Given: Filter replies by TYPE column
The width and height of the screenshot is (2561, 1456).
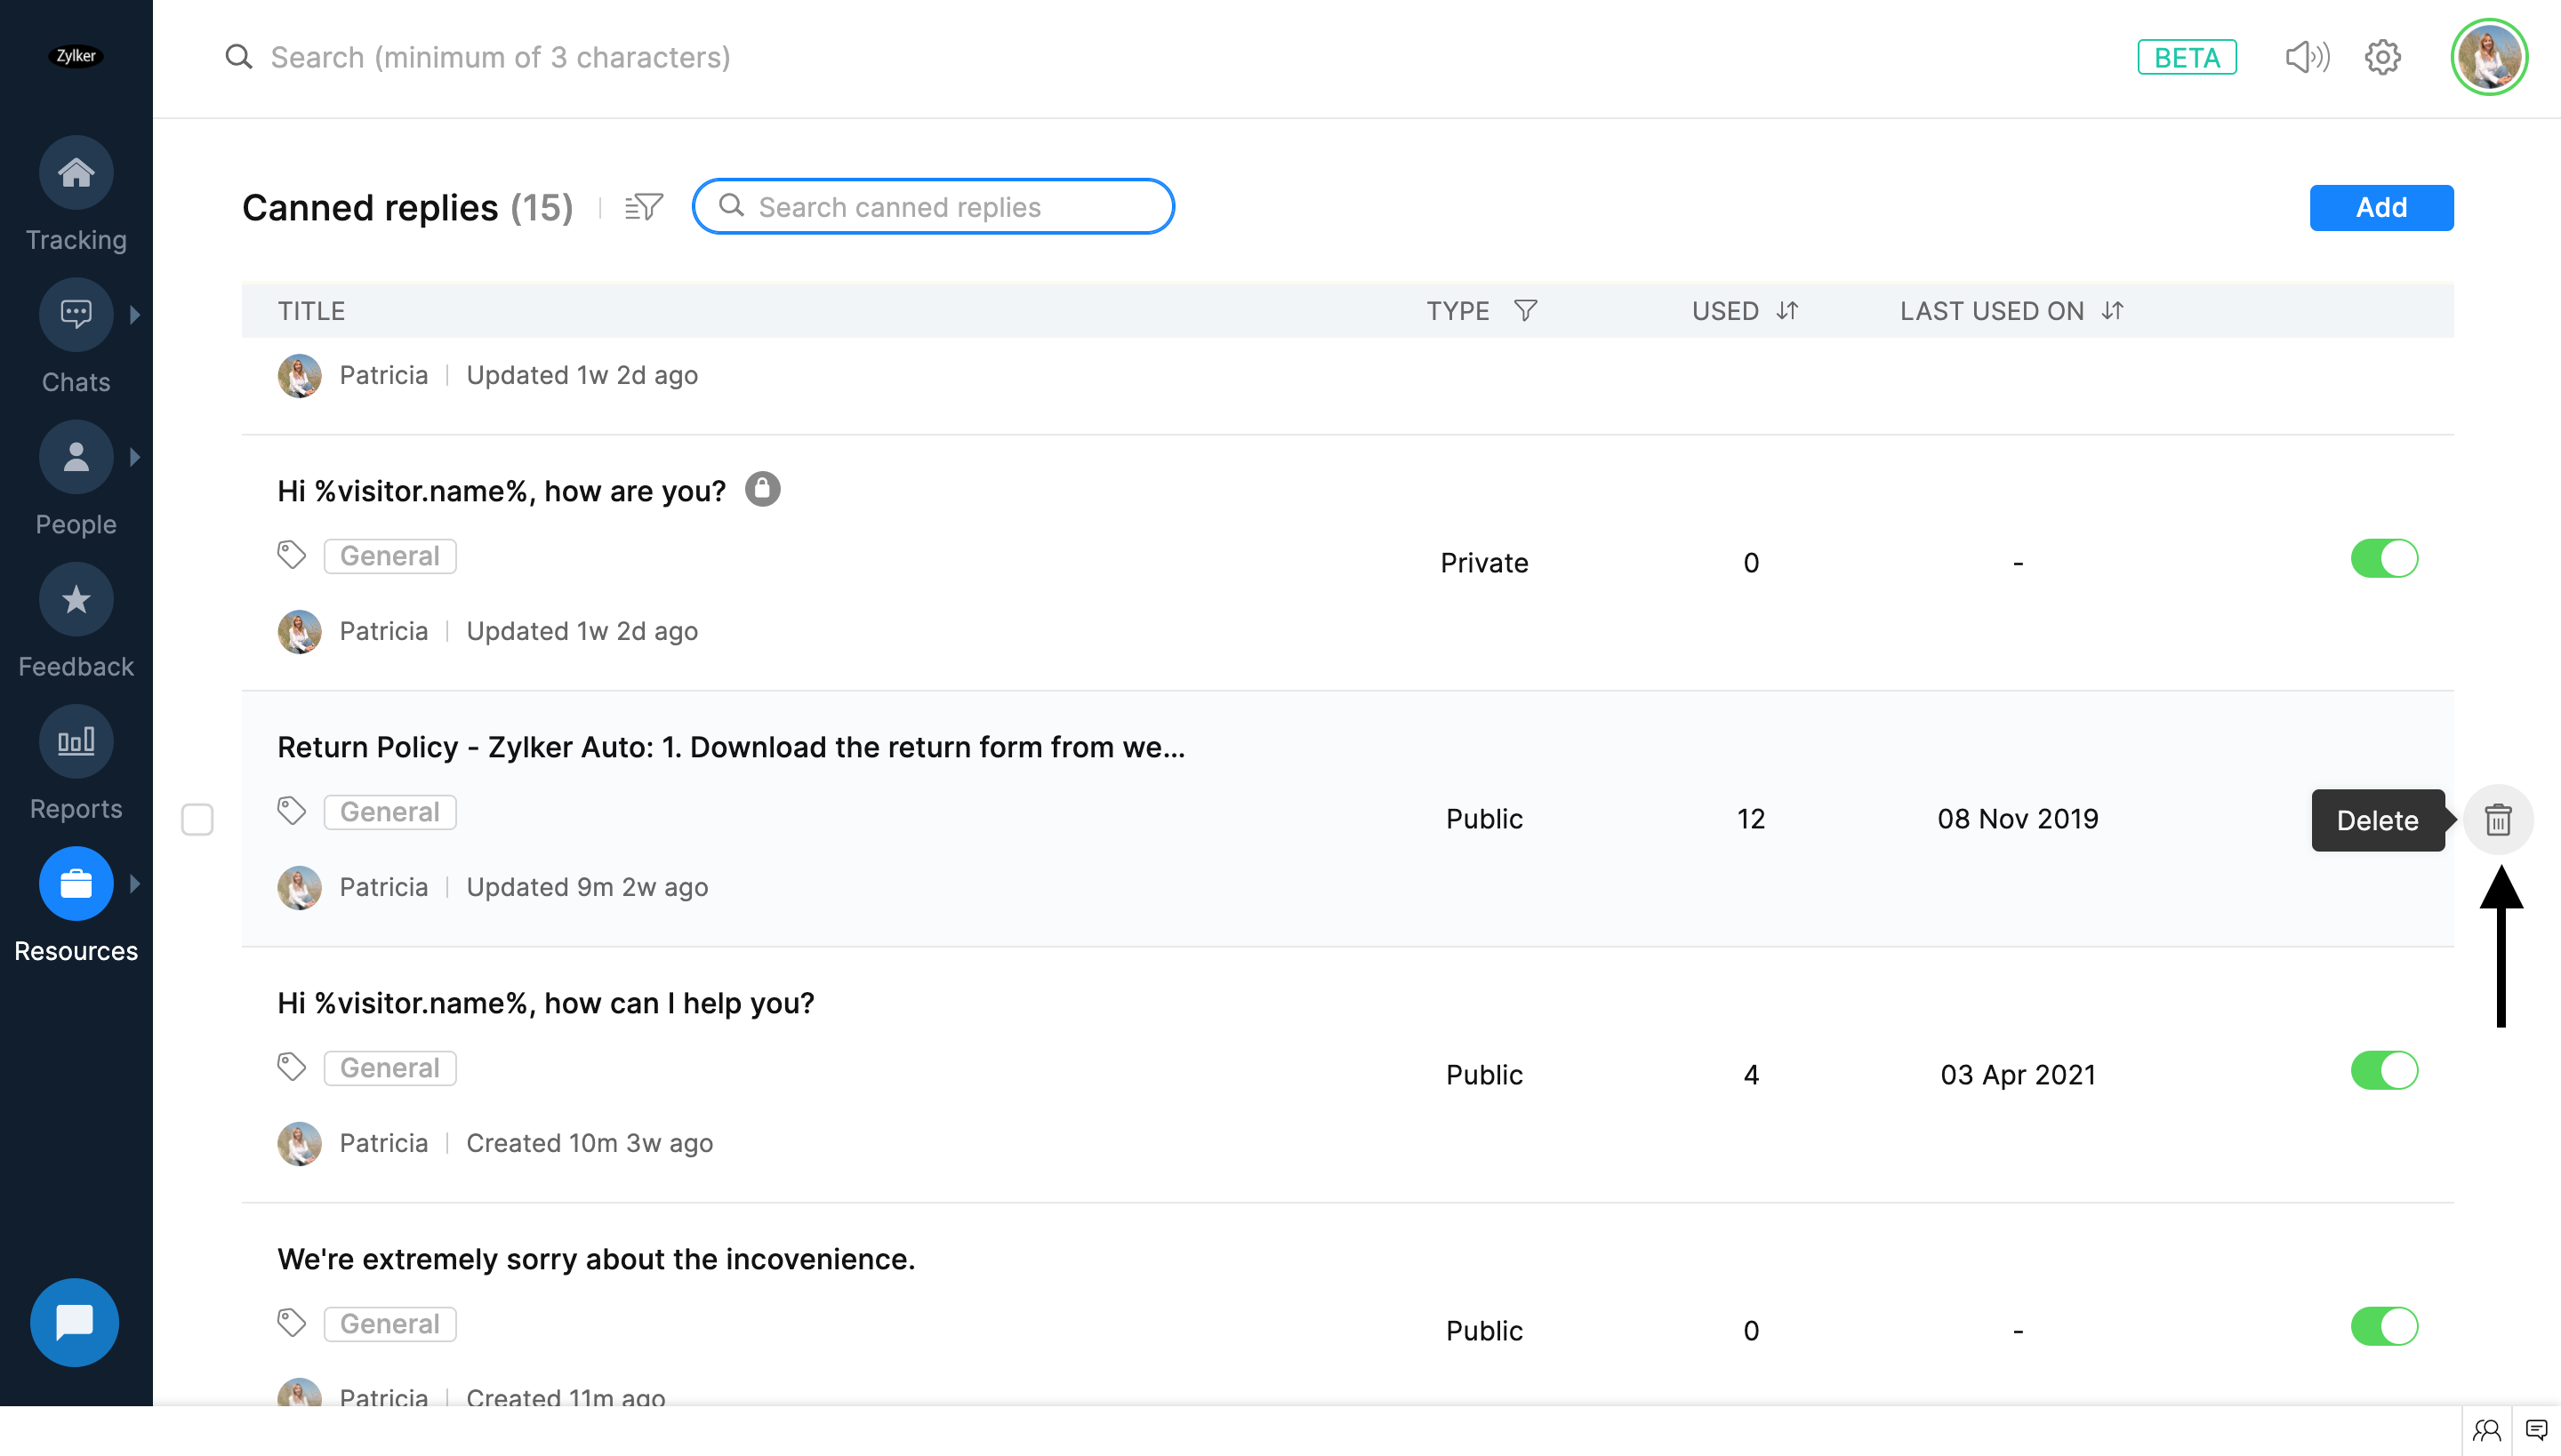Looking at the screenshot, I should coord(1524,311).
